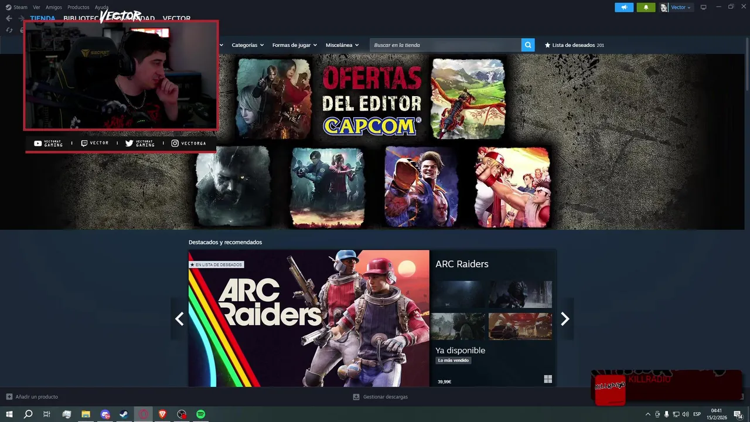Viewport: 750px width, 422px height.
Task: Click the Windows platform icon on ARC Raiders
Action: [548, 379]
